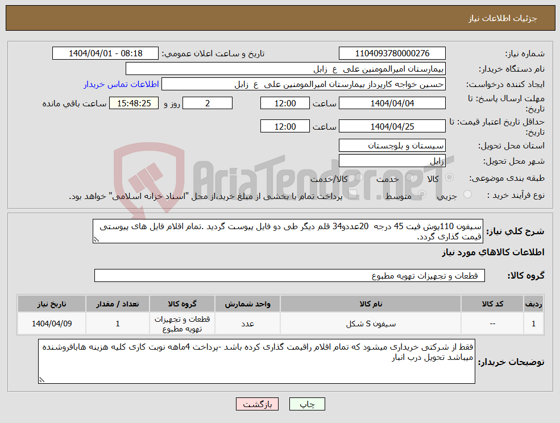Click the طبقه بندی موضوعی label

(x=507, y=178)
